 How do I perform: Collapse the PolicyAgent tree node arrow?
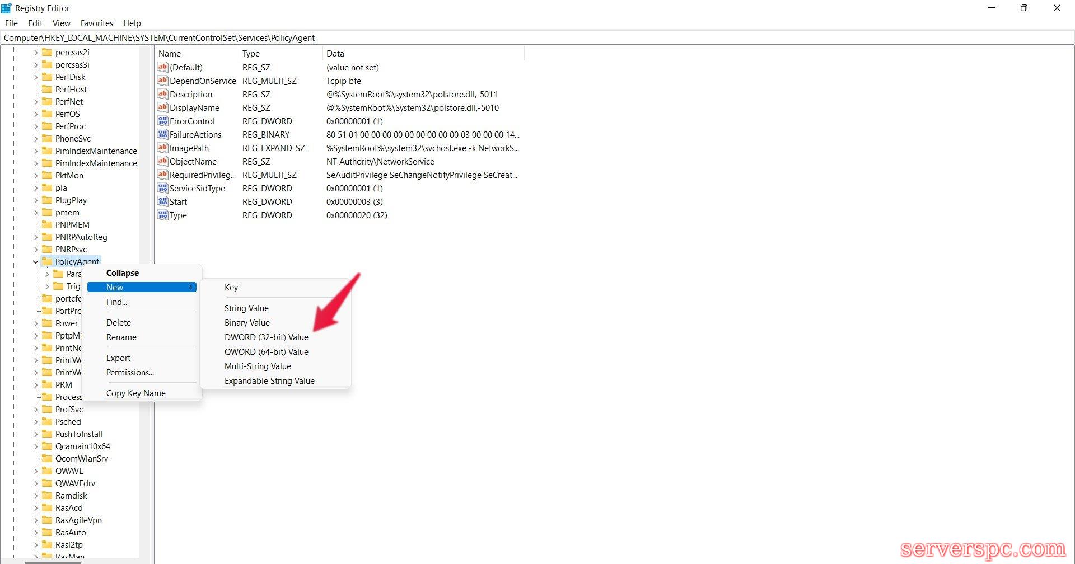(36, 261)
